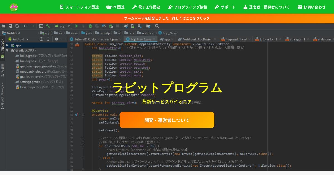Image resolution: width=334 pixels, height=175 pixels.
Task: Click the Attach debugger to process icon
Action: point(111,26)
